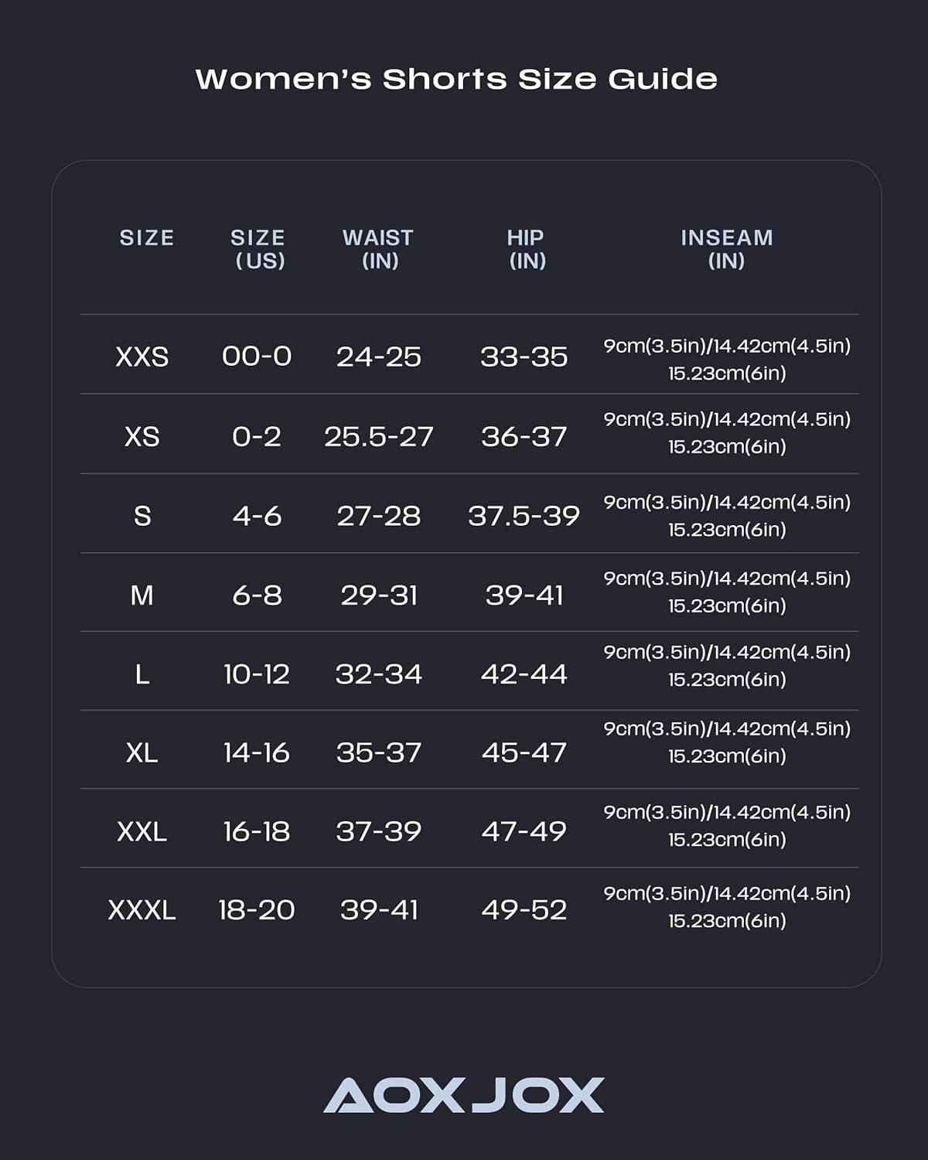Select the XXS size row label

coord(142,357)
